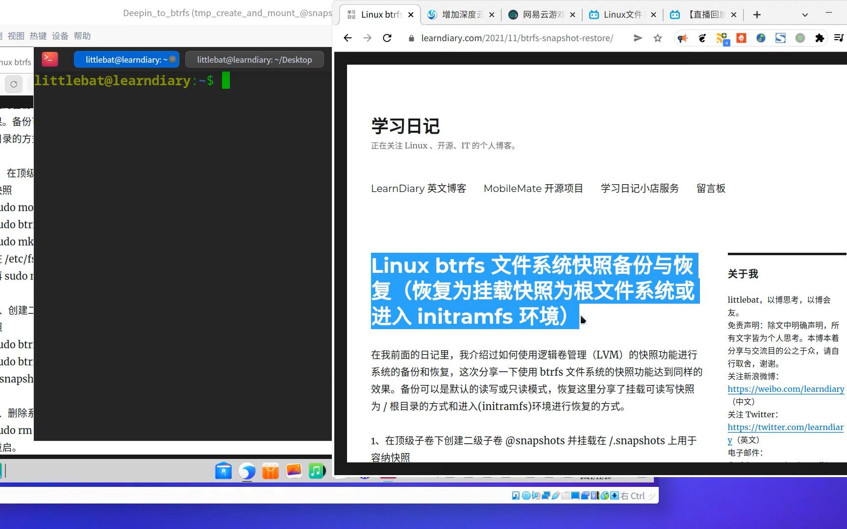
Task: Open the twitter.com/learndiary link
Action: pyautogui.click(x=785, y=427)
